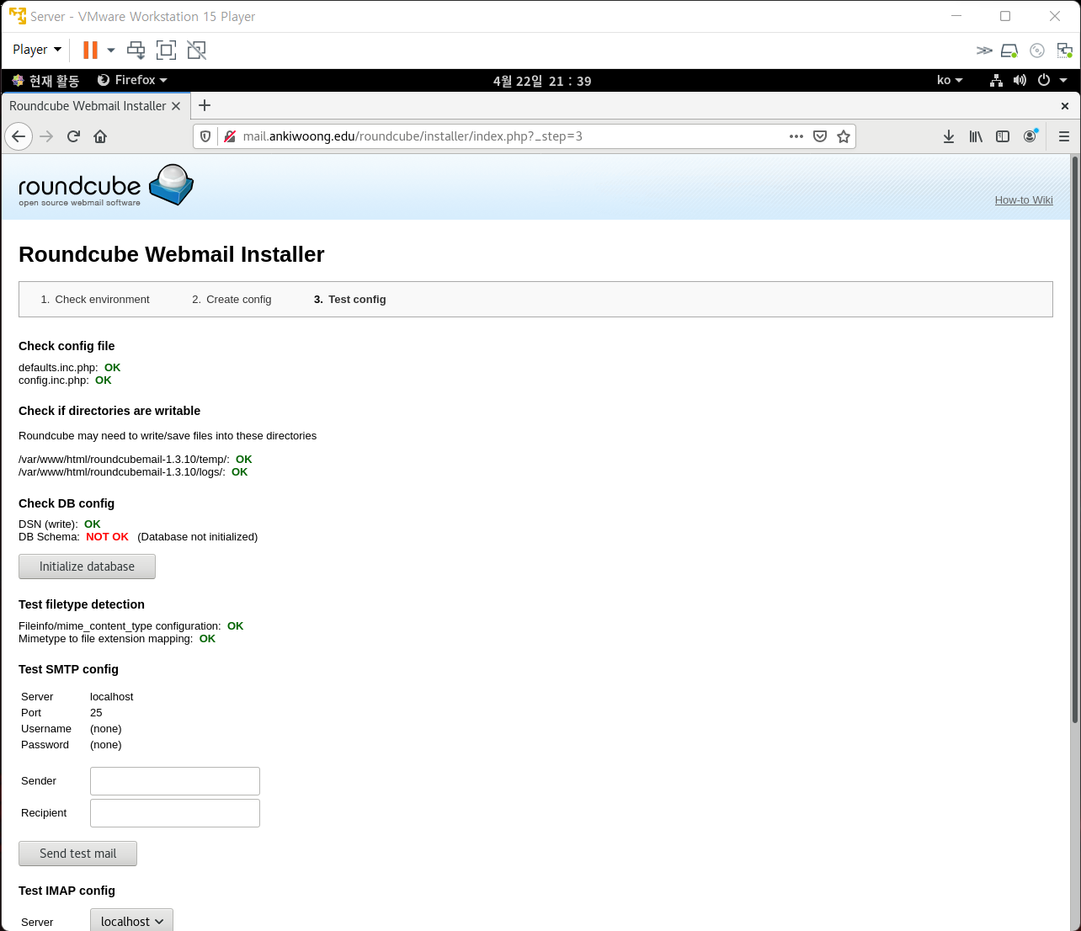Click VMware network adapter device icon
The height and width of the screenshot is (931, 1081).
click(x=1065, y=51)
